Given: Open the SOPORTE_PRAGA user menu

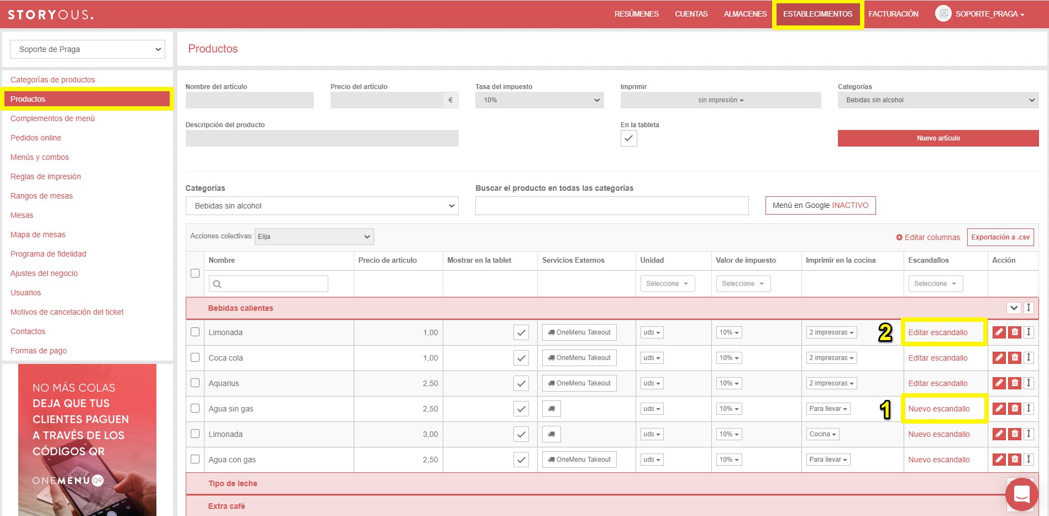Looking at the screenshot, I should [x=989, y=14].
